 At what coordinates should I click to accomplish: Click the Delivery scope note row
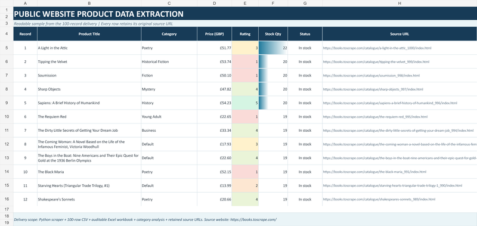coord(245,219)
